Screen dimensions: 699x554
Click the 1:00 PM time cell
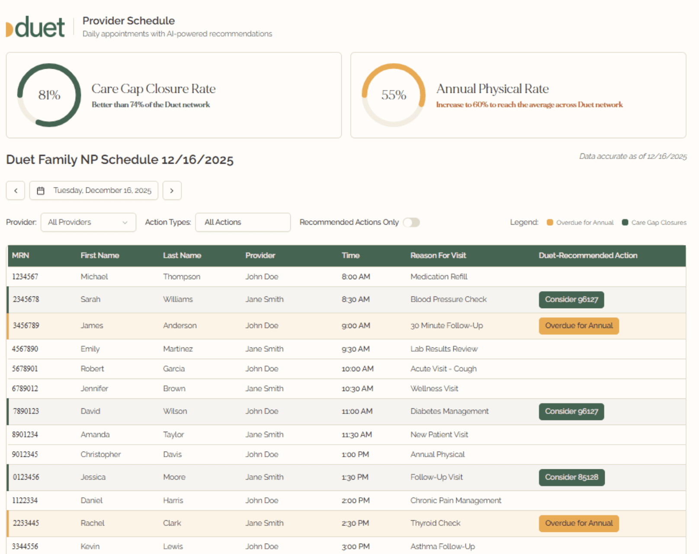click(355, 455)
